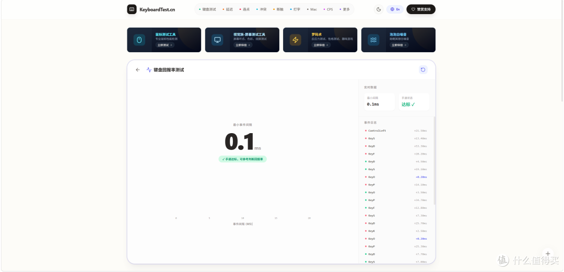Image resolution: width=564 pixels, height=272 pixels.
Task: Select the log row with +14.10ms
Action: coord(396,185)
